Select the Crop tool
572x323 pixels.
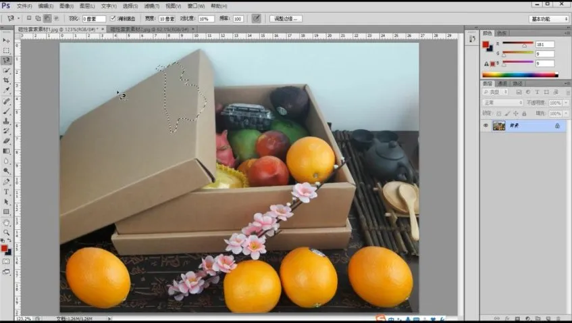[x=6, y=80]
